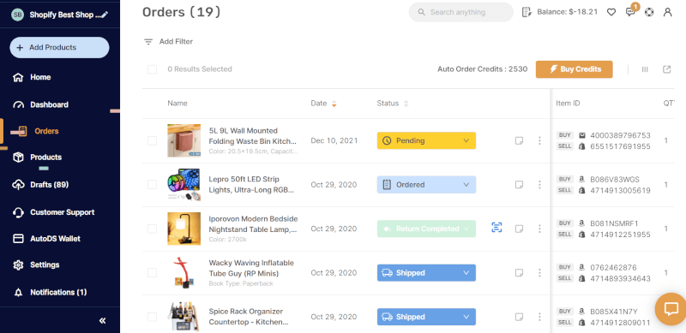Sort orders by the Date column
The image size is (686, 333).
(323, 104)
